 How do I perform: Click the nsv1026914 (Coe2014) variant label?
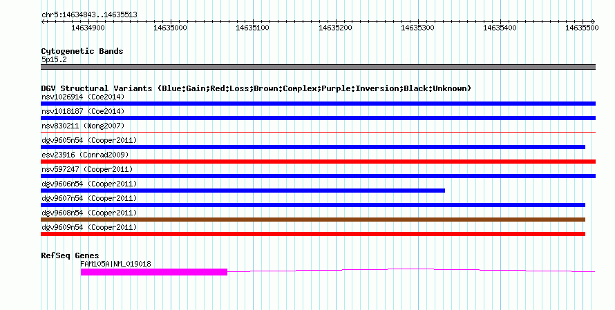tap(83, 97)
